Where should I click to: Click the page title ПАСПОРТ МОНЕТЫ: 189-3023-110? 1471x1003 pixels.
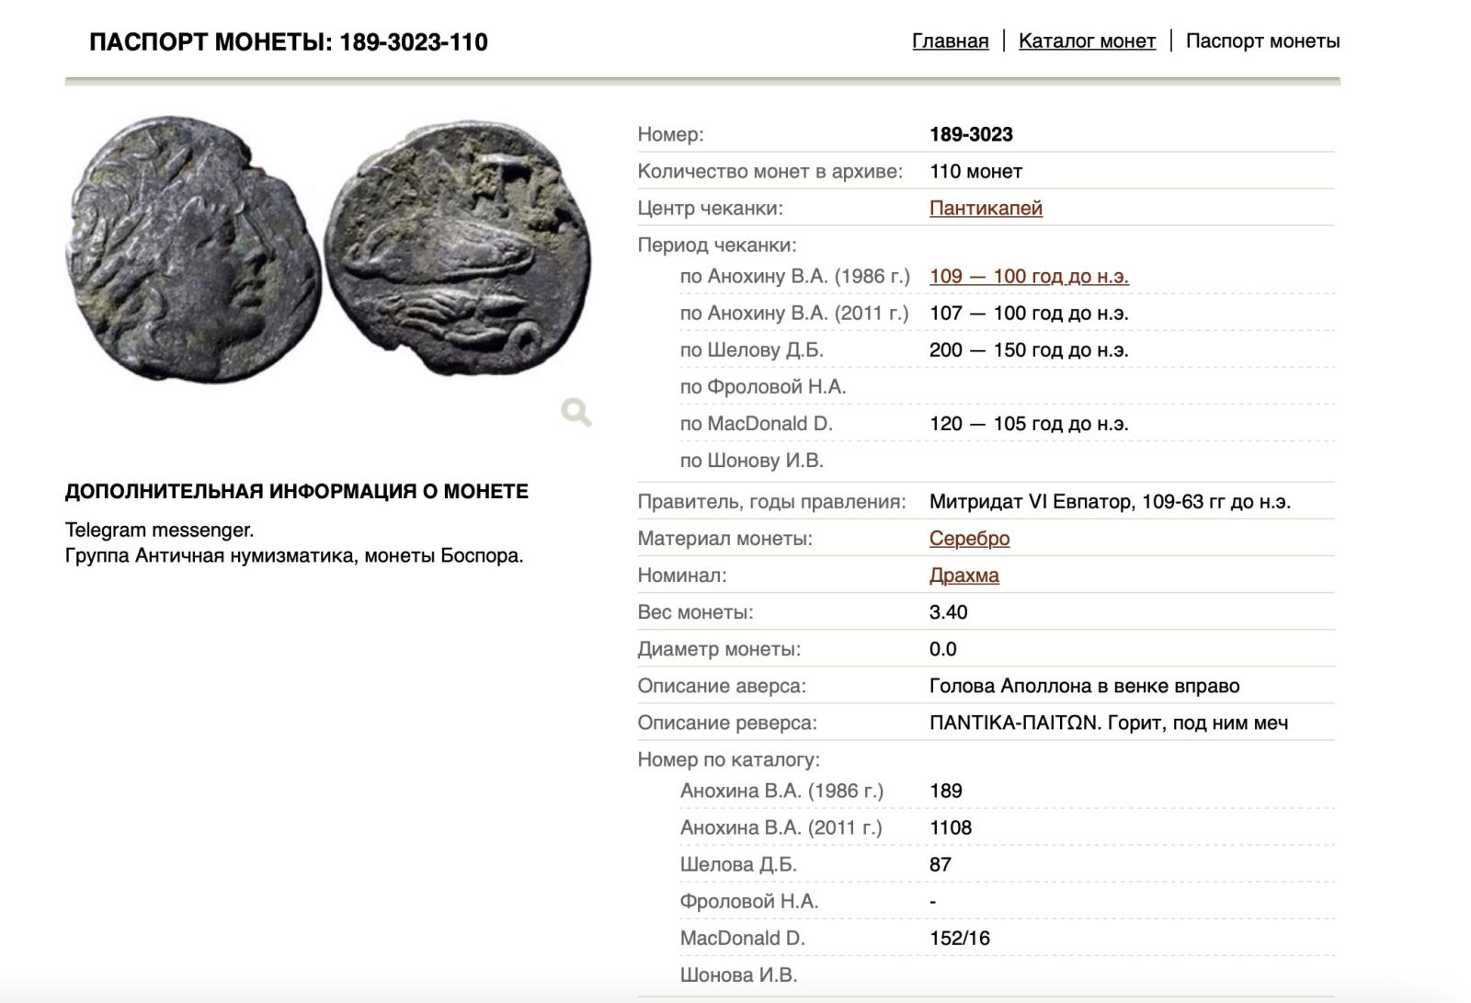point(289,42)
